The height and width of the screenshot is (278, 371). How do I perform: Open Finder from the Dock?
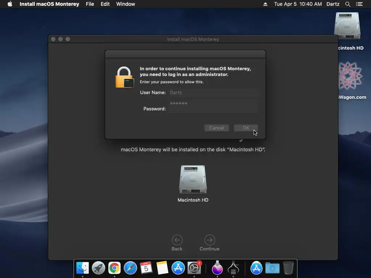point(83,268)
